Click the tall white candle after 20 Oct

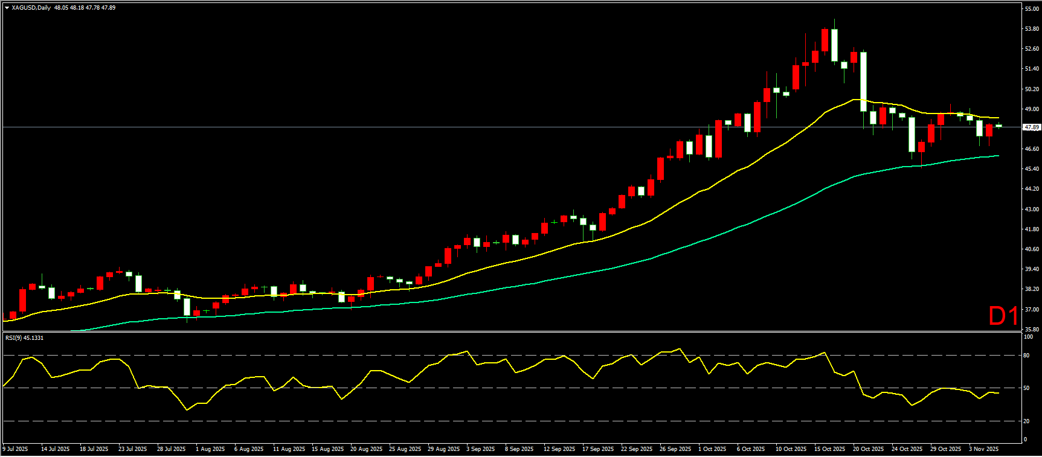point(864,81)
